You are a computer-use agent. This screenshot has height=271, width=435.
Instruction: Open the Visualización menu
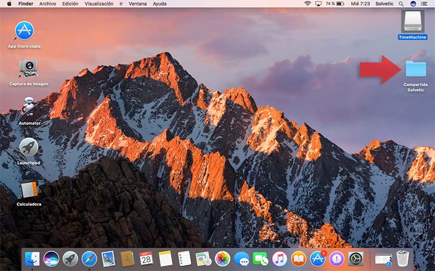pos(99,4)
